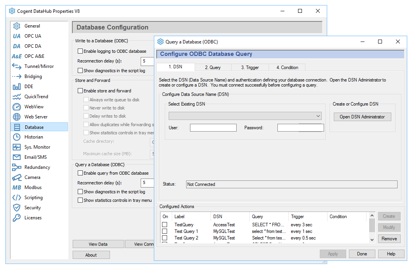This screenshot has height=269, width=415.
Task: Open the OPC A&E sidebar icon
Action: point(17,56)
